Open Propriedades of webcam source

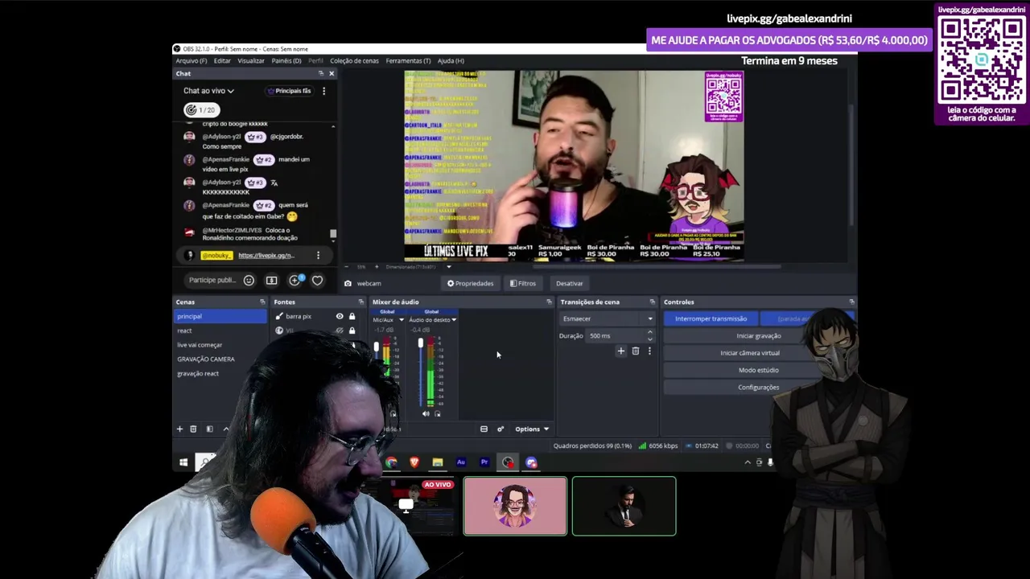tap(470, 283)
